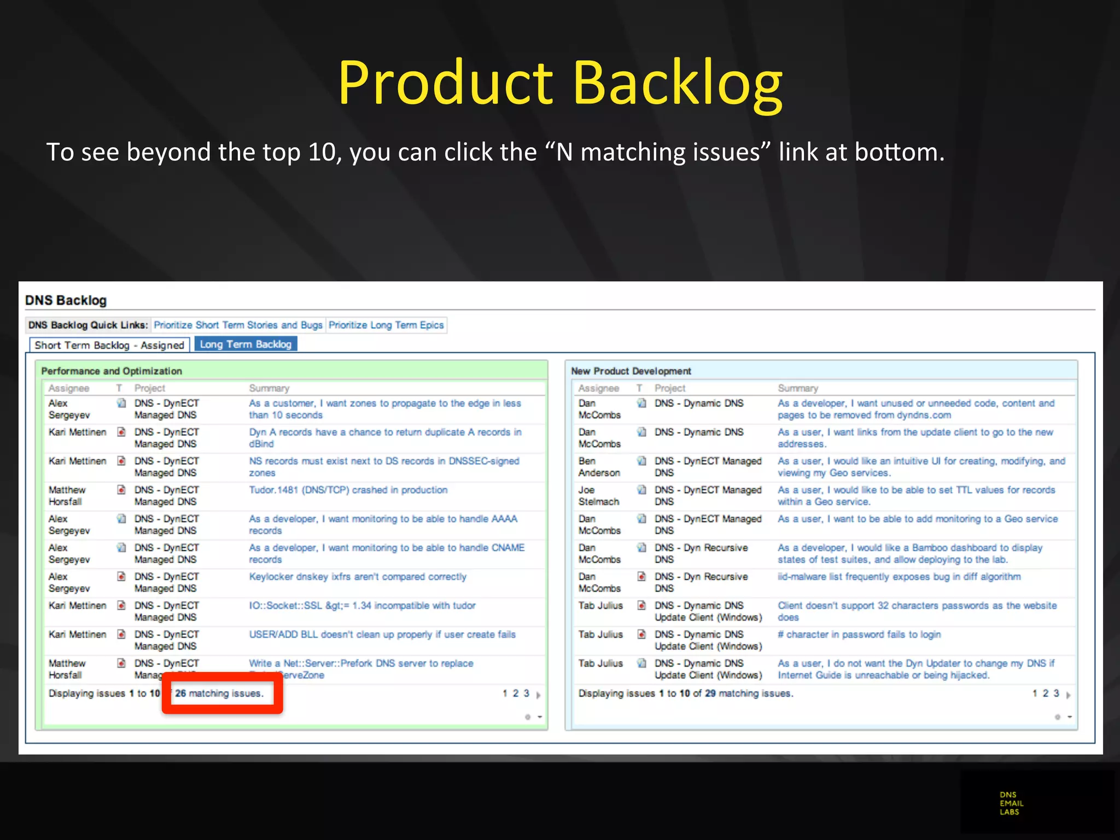Click story icon for 'set TTL values' issue

pyautogui.click(x=642, y=490)
